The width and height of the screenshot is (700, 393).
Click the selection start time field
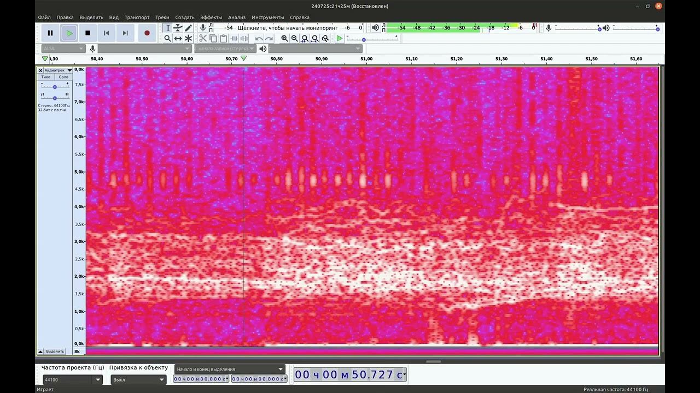tap(200, 379)
